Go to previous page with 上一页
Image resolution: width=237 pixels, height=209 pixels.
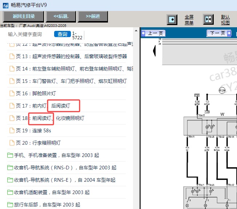coord(153,33)
